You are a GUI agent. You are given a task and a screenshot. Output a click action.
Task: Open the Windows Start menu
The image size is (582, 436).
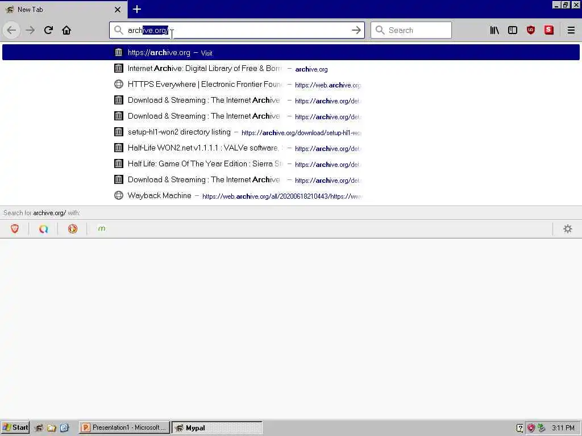pos(15,427)
